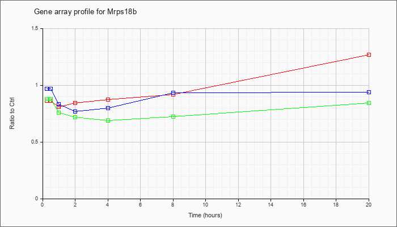Click the red square at 4 hours

(x=108, y=99)
